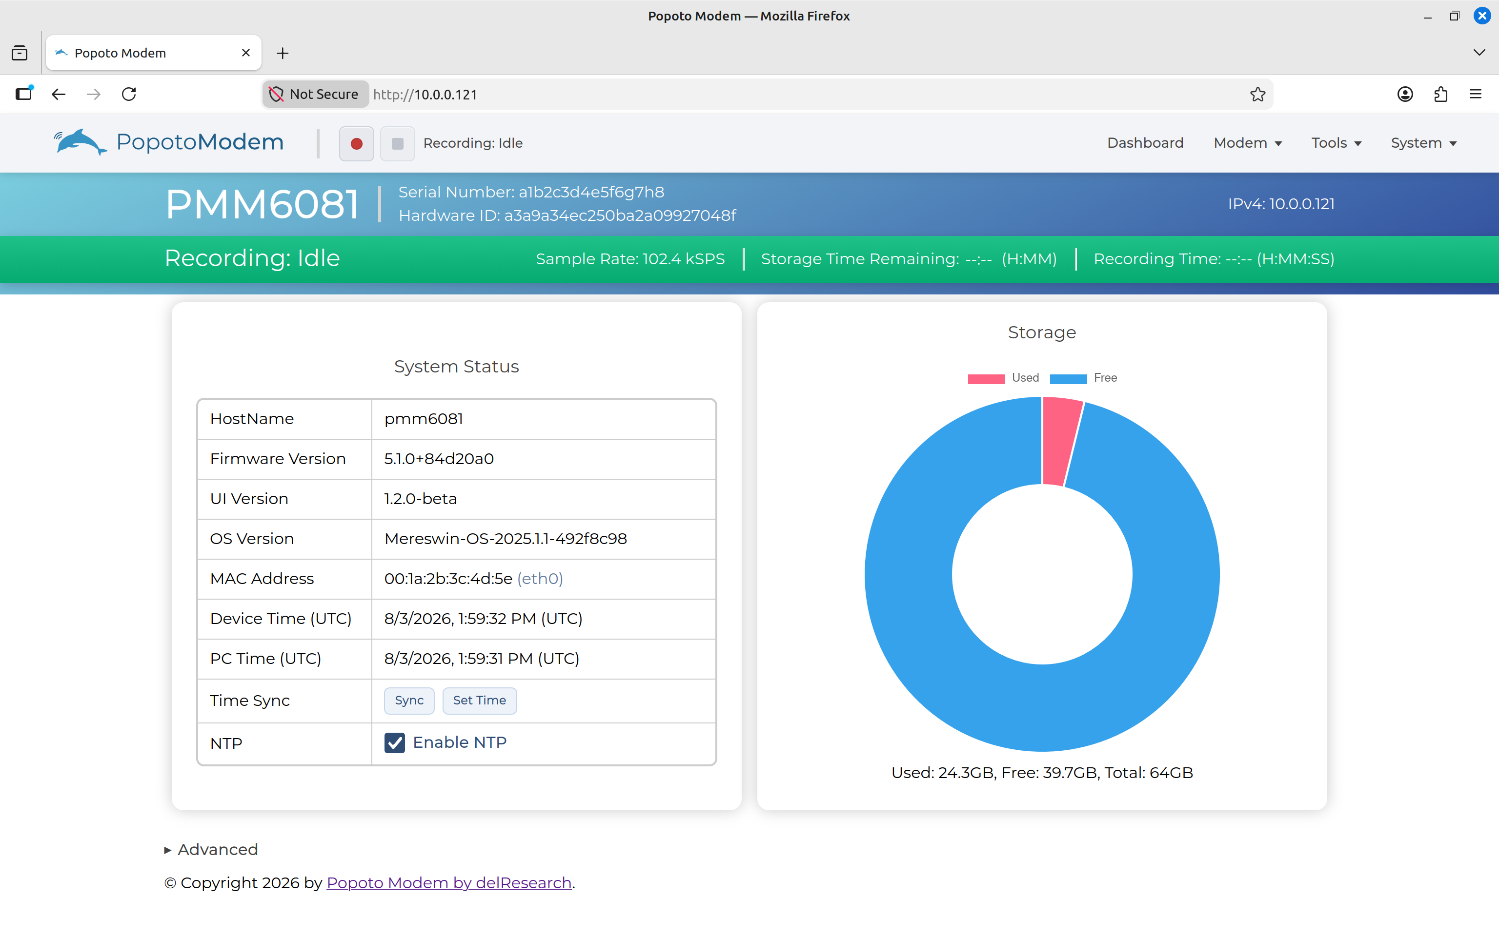Open the sidebar toggle icon in toolbar
The image size is (1499, 936).
coord(23,94)
